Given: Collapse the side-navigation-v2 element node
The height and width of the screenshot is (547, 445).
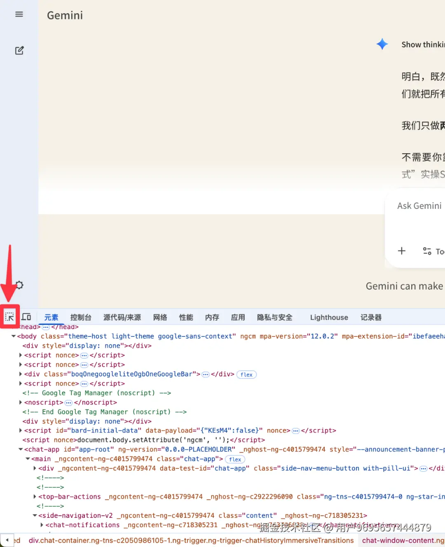Looking at the screenshot, I should 35,516.
